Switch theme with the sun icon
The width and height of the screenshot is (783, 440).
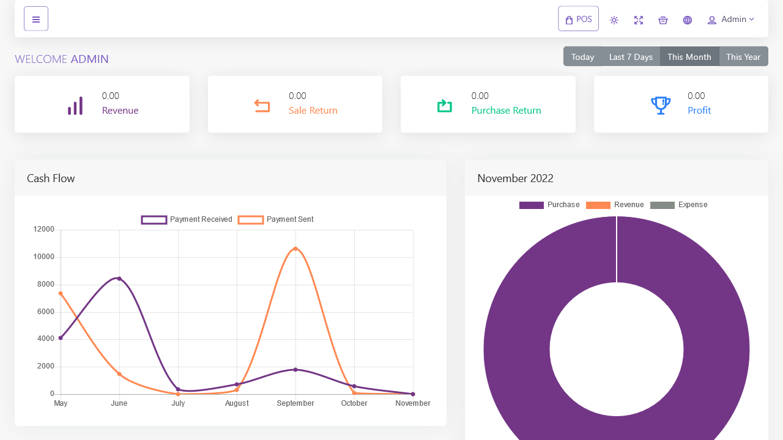click(614, 20)
